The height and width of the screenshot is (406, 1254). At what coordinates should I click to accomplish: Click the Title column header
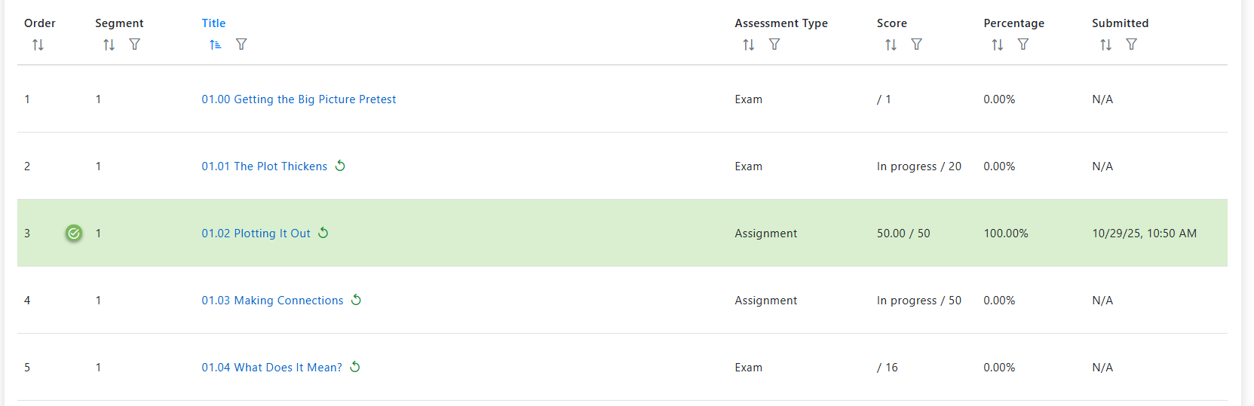pyautogui.click(x=213, y=23)
